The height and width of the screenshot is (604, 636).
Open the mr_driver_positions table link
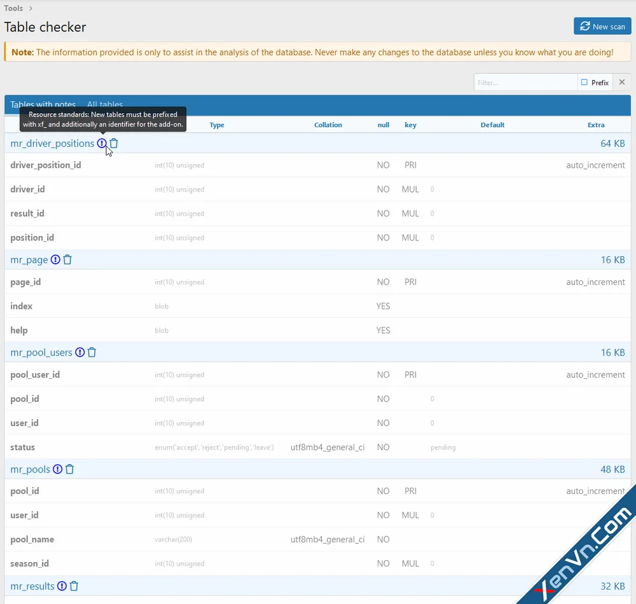(52, 144)
